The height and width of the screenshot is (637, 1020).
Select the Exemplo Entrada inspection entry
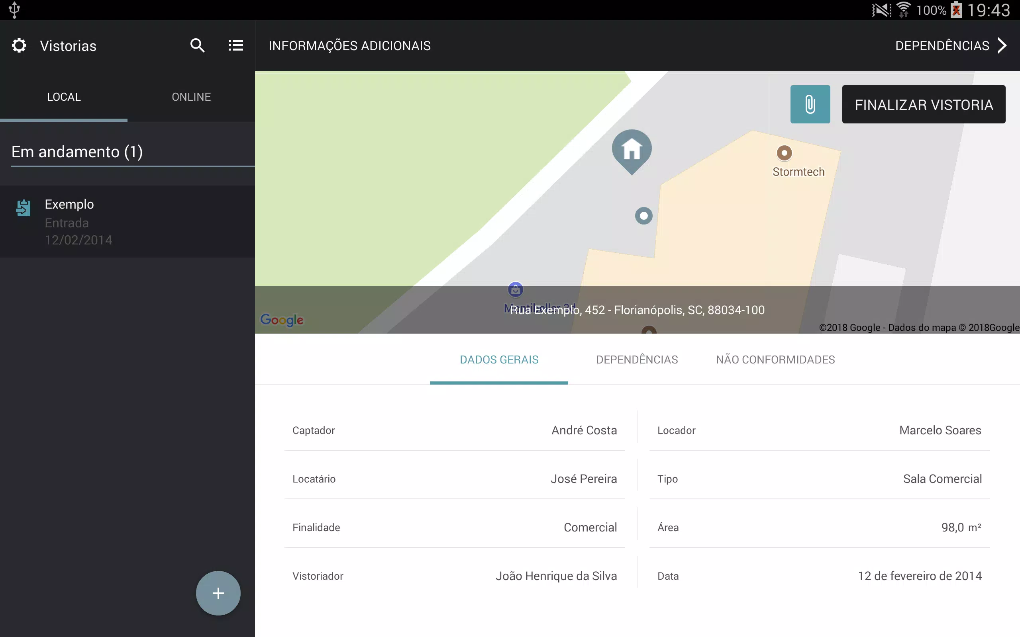pos(127,222)
